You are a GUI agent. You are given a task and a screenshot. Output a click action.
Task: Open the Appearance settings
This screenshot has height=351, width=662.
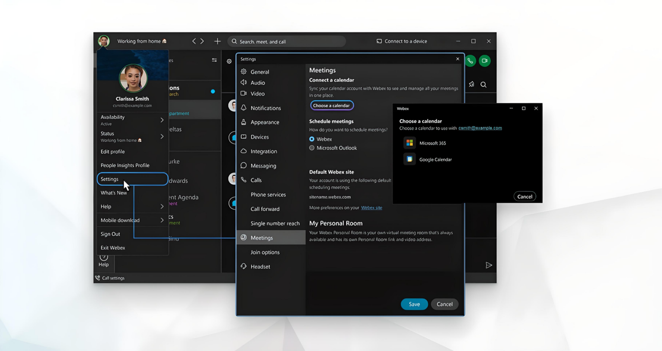point(265,122)
